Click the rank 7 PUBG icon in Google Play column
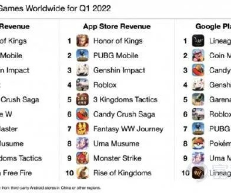The width and height of the screenshot is (231, 193). click(x=198, y=129)
